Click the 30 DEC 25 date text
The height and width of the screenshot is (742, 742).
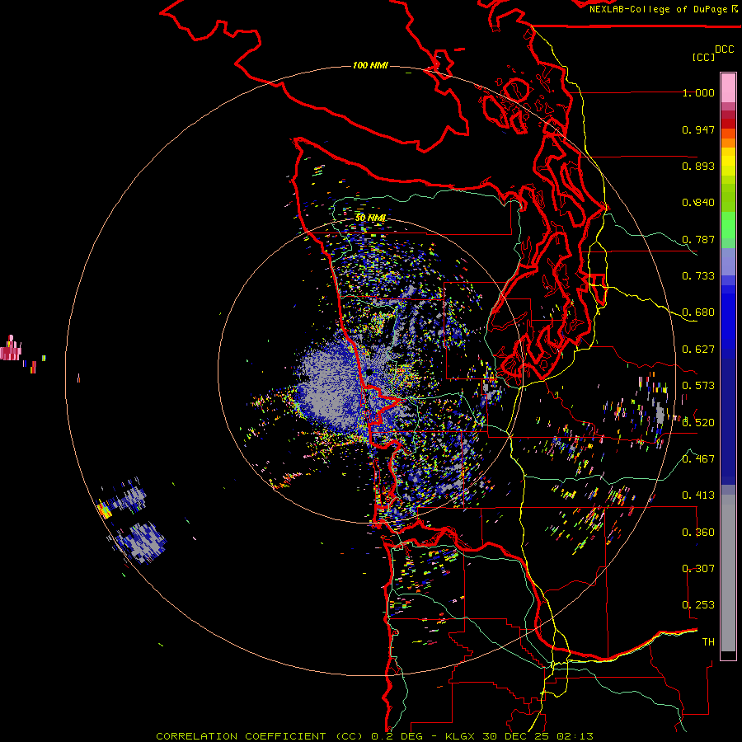tap(515, 736)
